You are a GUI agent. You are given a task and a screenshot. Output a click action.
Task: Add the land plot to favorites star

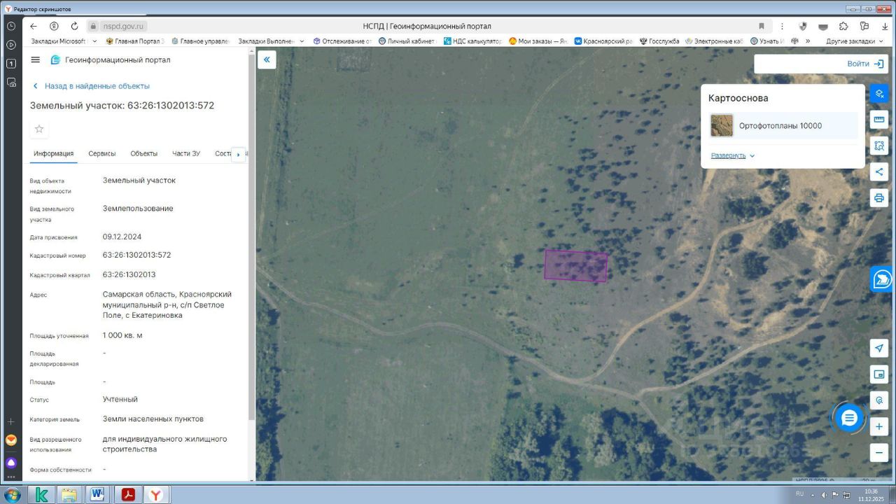pos(39,129)
